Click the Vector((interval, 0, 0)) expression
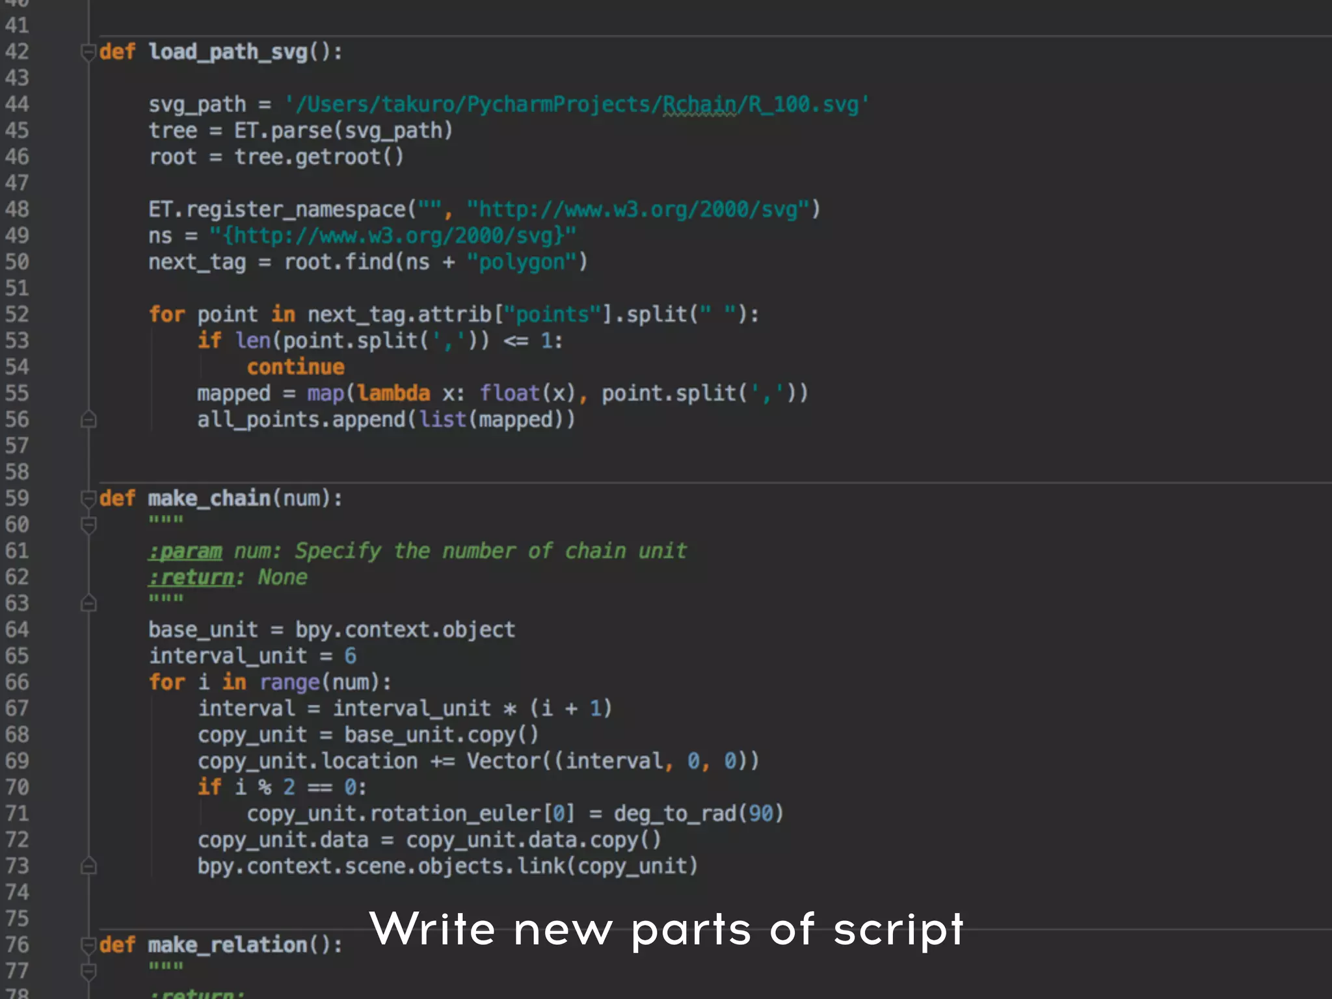Image resolution: width=1332 pixels, height=999 pixels. click(x=613, y=761)
